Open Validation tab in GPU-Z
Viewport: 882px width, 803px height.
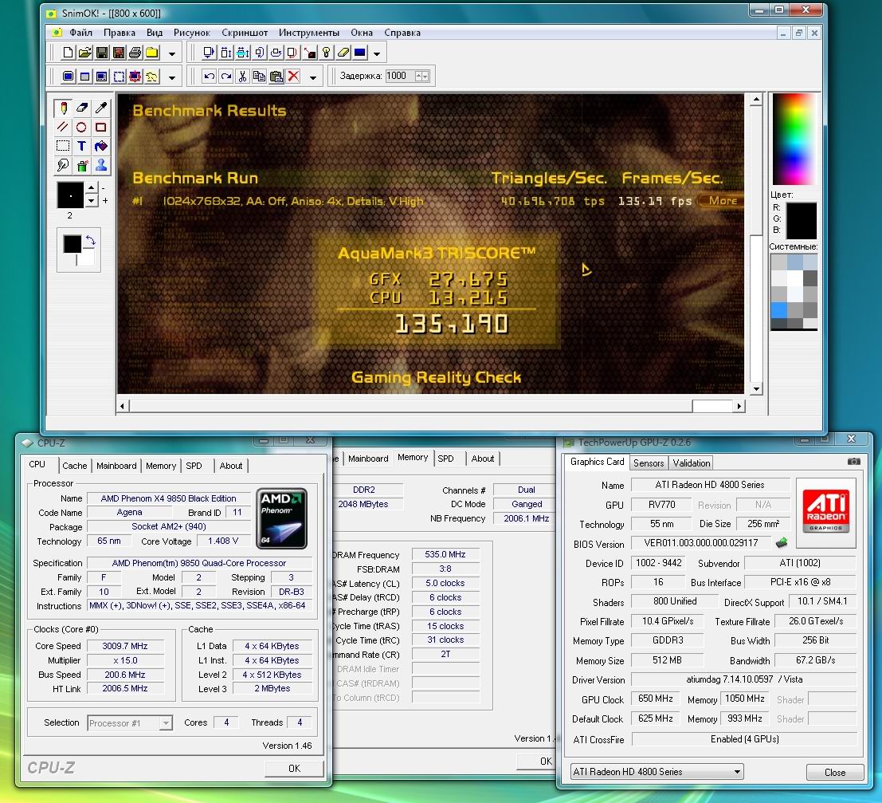692,463
